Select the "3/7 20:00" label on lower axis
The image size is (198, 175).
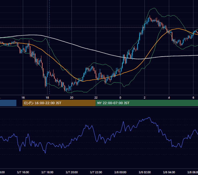(72, 172)
